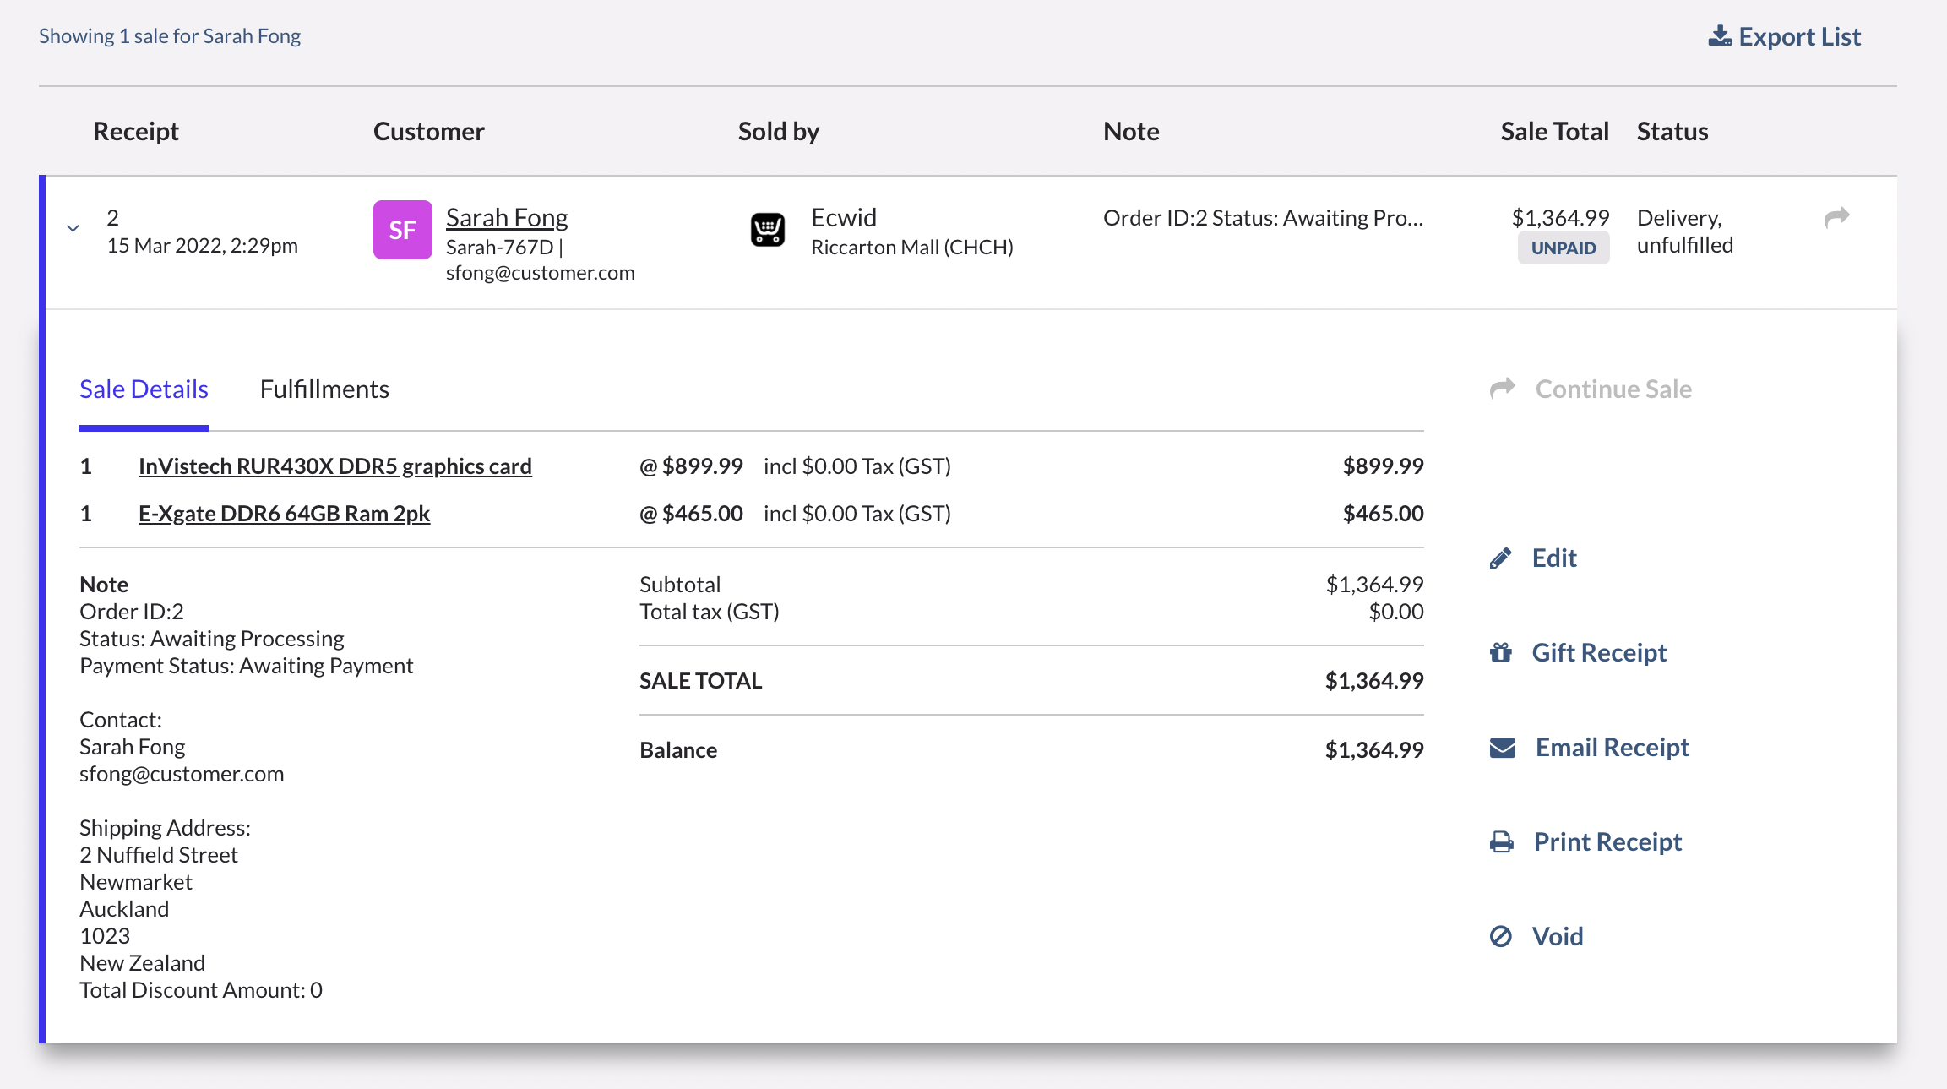Select the Print Receipt printer icon
This screenshot has width=1947, height=1089.
(1501, 841)
